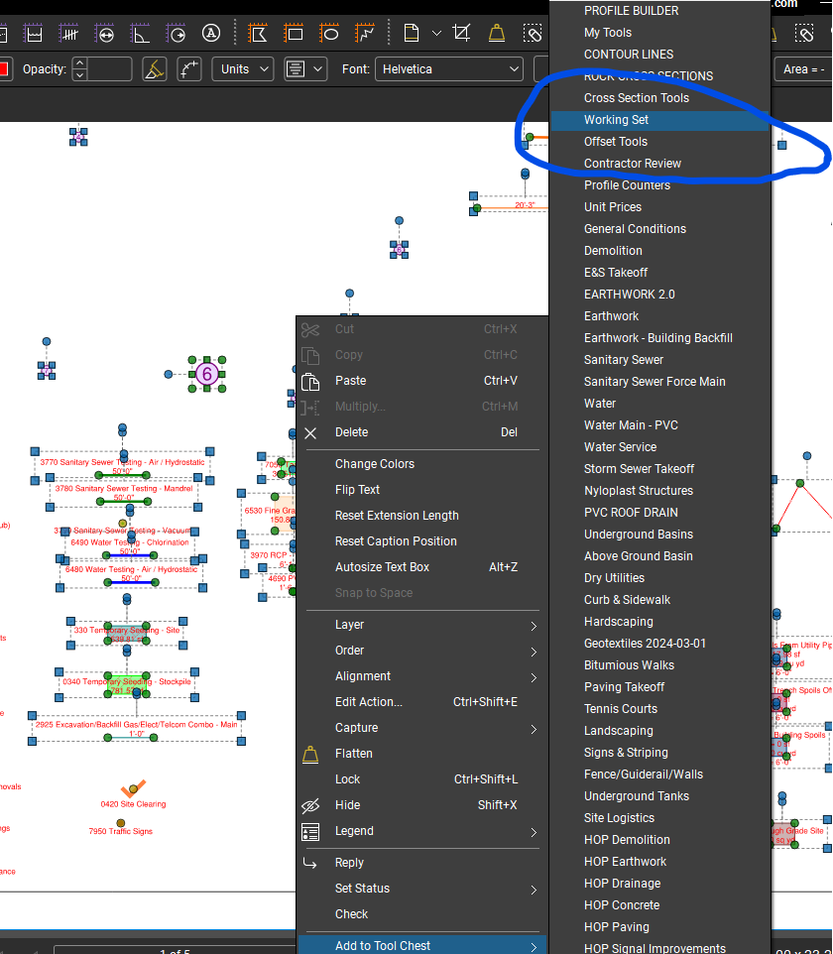Click the purple circled 6 markup
833x954 pixels.
click(207, 374)
